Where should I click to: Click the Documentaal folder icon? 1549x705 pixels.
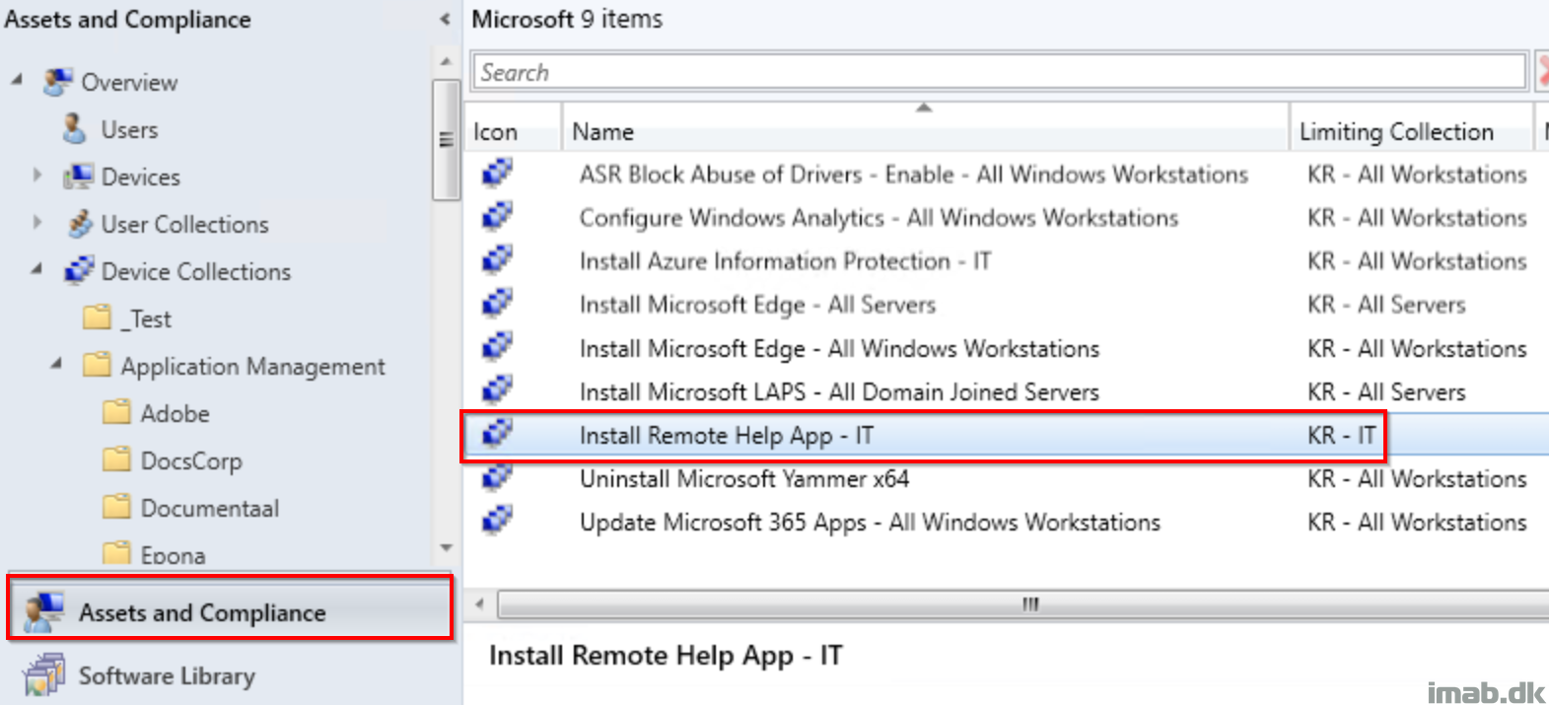tap(116, 507)
